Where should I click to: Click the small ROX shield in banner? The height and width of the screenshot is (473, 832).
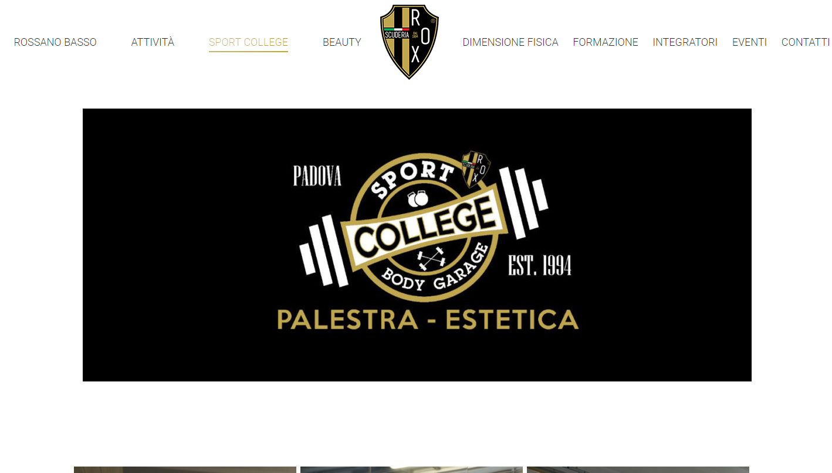(x=476, y=169)
